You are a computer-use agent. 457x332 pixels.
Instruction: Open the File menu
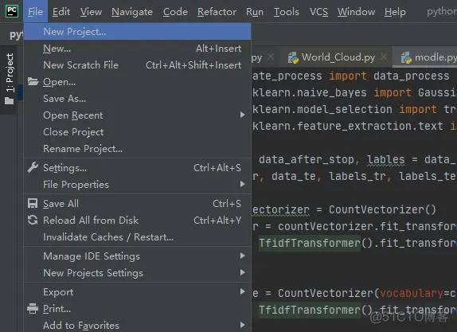click(x=36, y=12)
